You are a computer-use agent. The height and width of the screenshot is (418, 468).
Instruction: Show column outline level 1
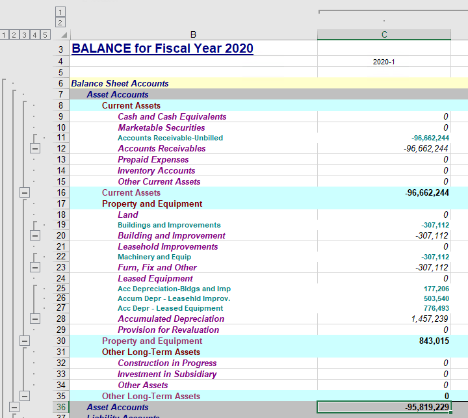60,12
